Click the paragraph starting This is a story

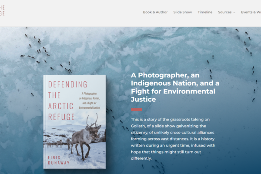click(173, 139)
